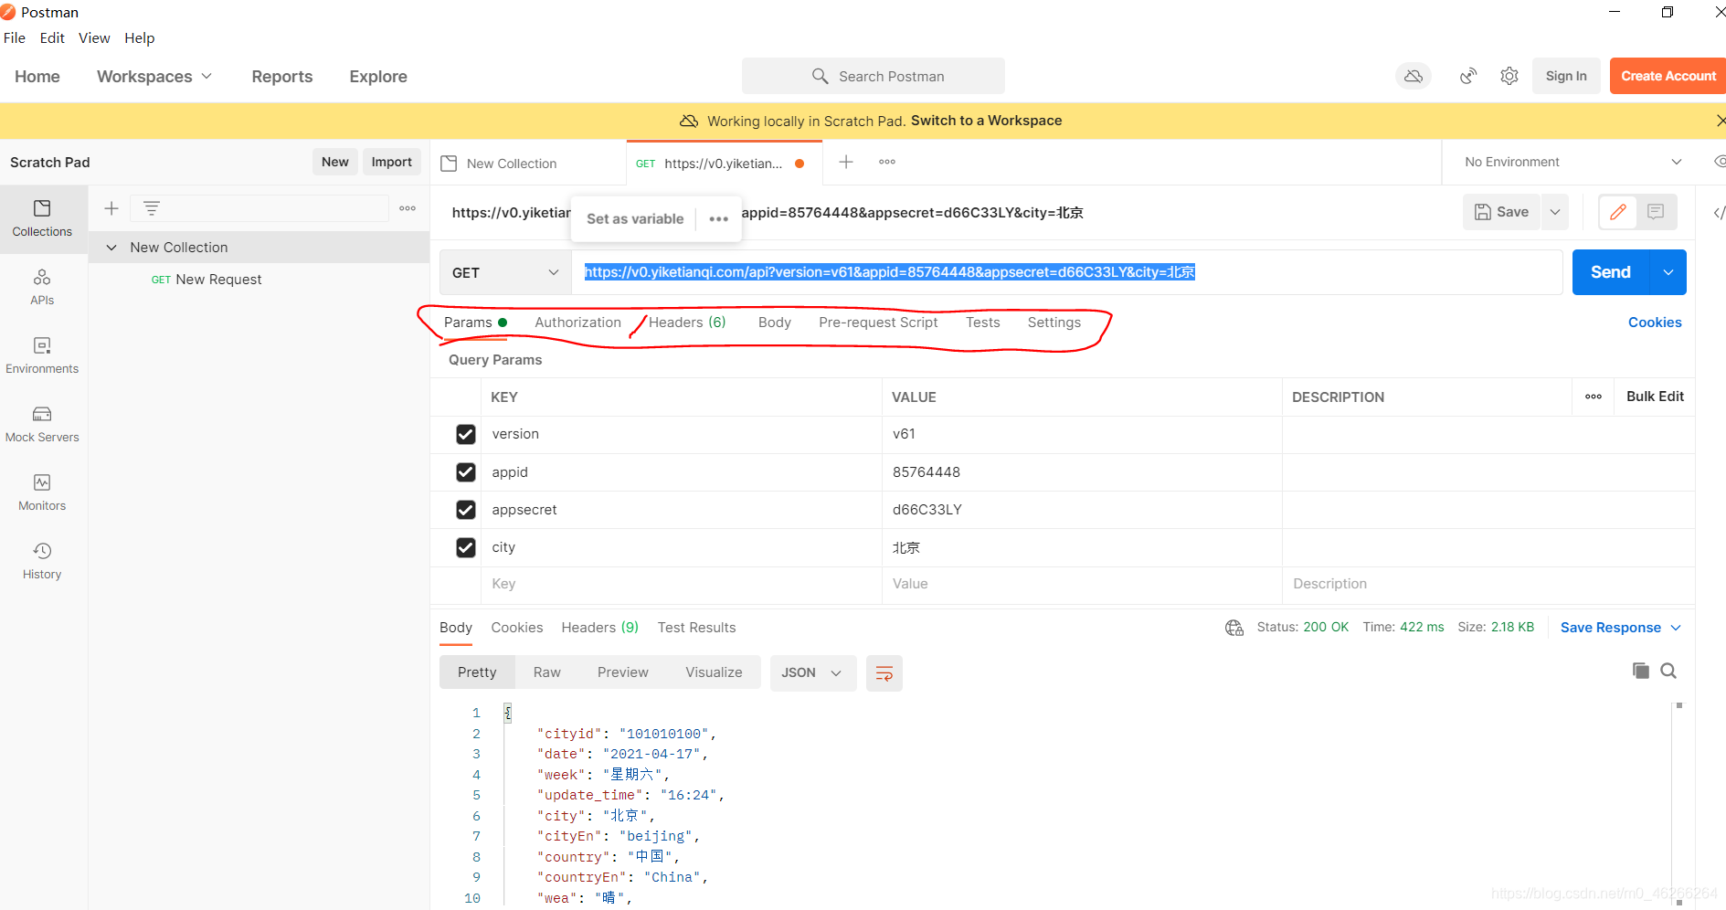Image resolution: width=1726 pixels, height=910 pixels.
Task: Click Bulk Edit link
Action: point(1655,397)
